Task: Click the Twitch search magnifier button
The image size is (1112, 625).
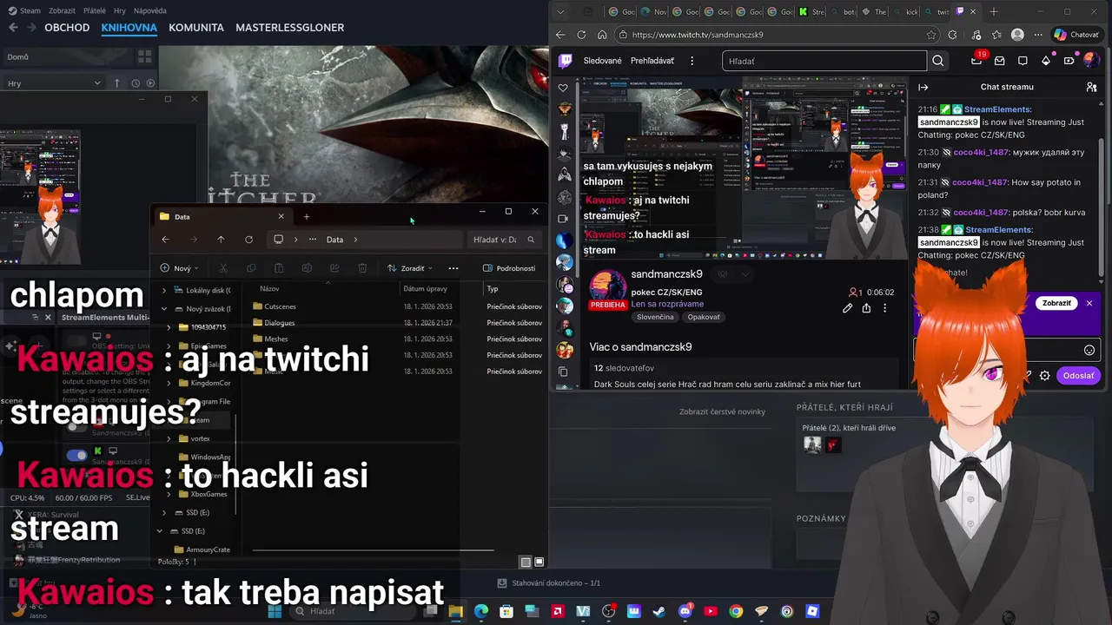Action: pos(938,61)
